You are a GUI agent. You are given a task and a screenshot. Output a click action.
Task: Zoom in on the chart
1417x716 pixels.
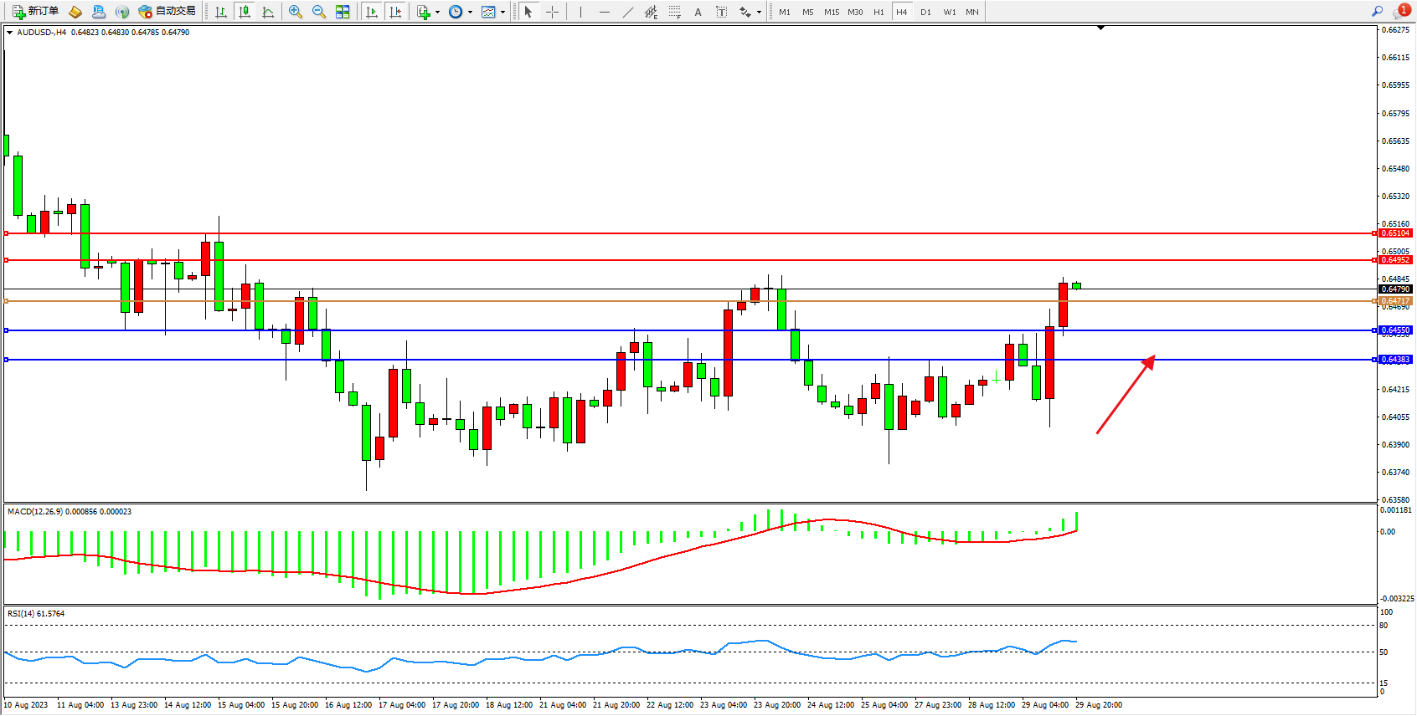(x=296, y=12)
